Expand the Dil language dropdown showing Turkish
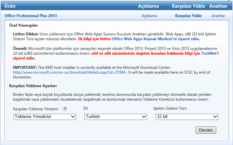Viewport: 233px width, 145px height. [x=115, y=117]
